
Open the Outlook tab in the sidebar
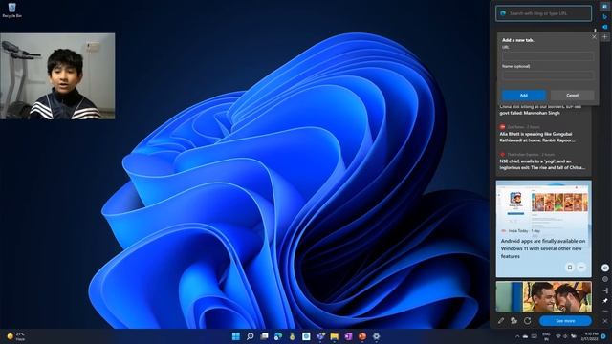click(x=605, y=27)
